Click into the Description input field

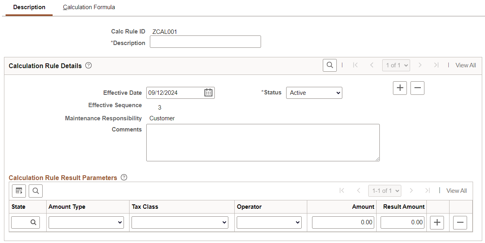(205, 41)
